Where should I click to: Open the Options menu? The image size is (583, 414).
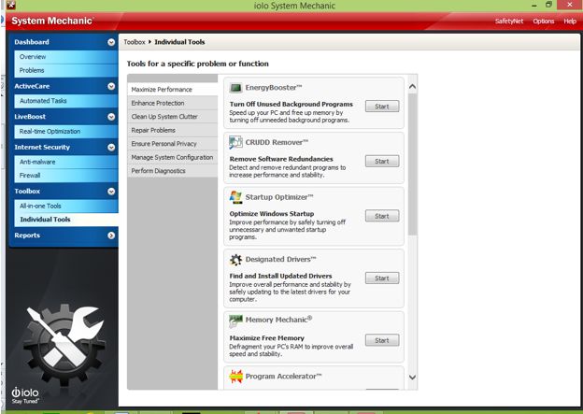pyautogui.click(x=544, y=21)
